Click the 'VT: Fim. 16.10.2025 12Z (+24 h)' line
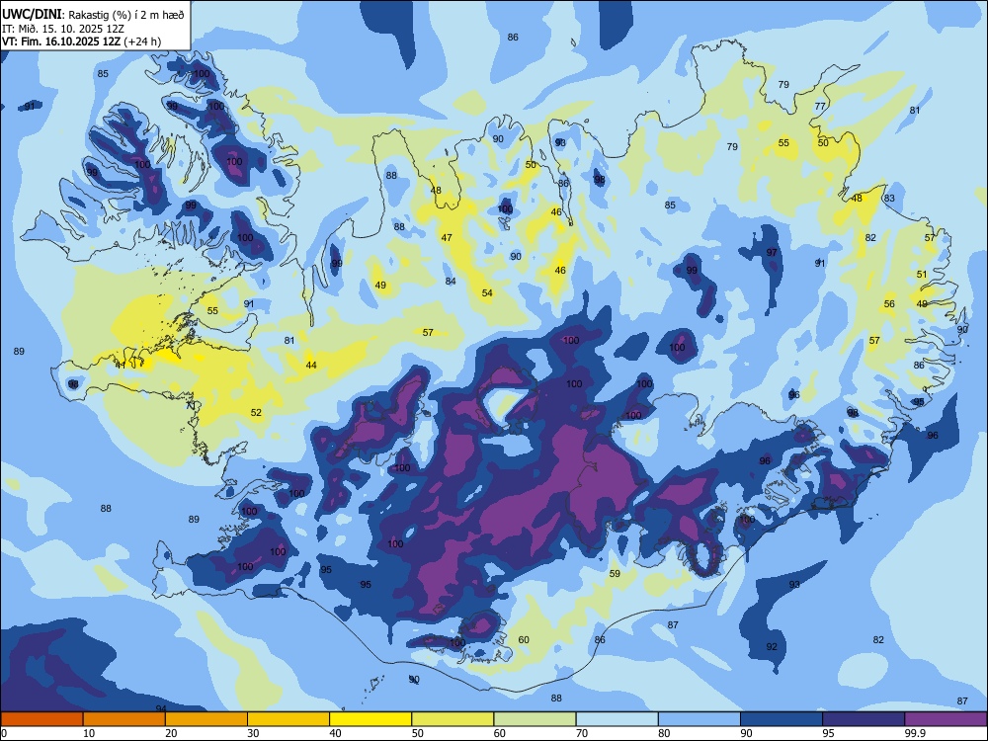The height and width of the screenshot is (741, 988). [81, 41]
